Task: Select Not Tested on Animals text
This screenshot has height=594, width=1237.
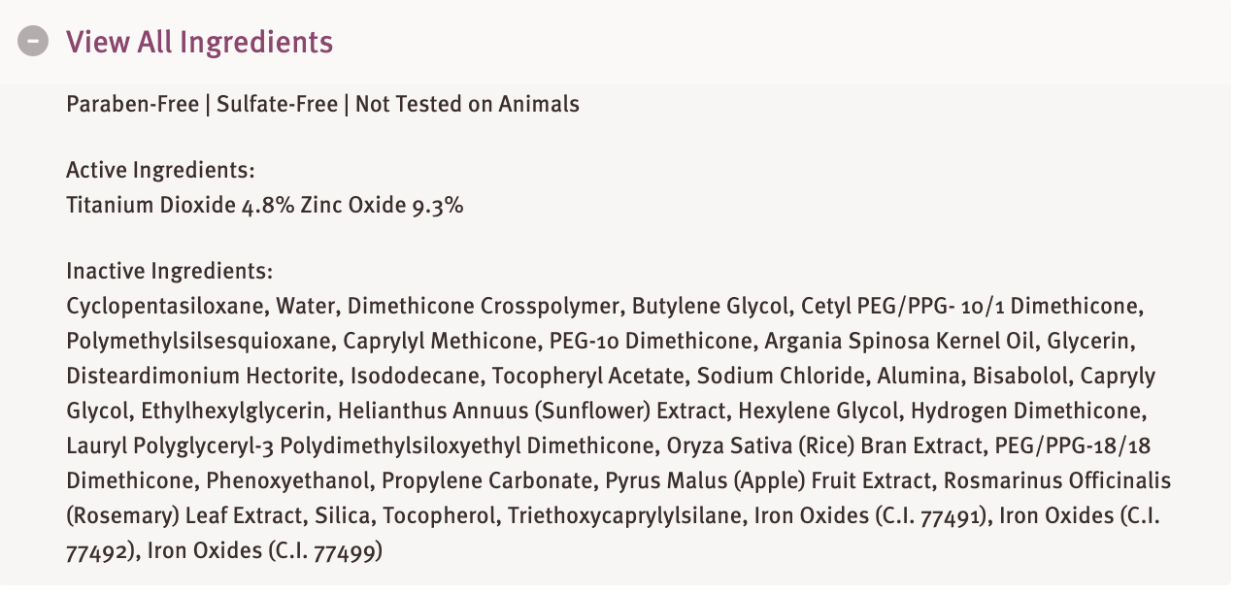Action: 467,104
